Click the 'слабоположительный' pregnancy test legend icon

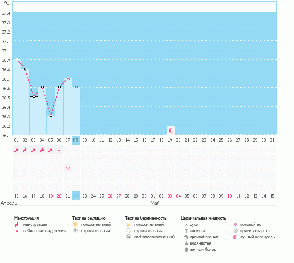[128, 237]
